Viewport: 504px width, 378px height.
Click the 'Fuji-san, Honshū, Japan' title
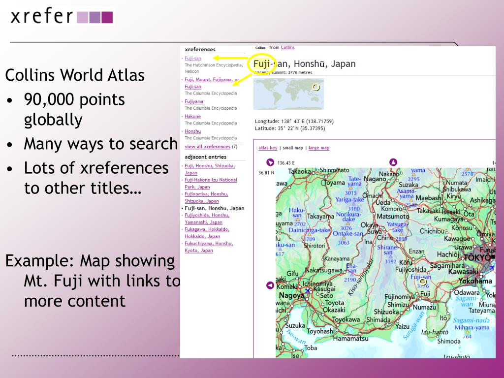(x=304, y=63)
